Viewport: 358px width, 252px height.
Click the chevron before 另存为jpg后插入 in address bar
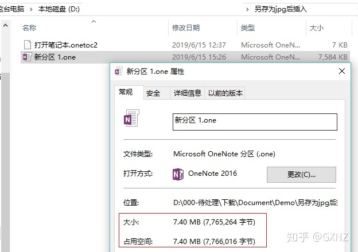247,9
